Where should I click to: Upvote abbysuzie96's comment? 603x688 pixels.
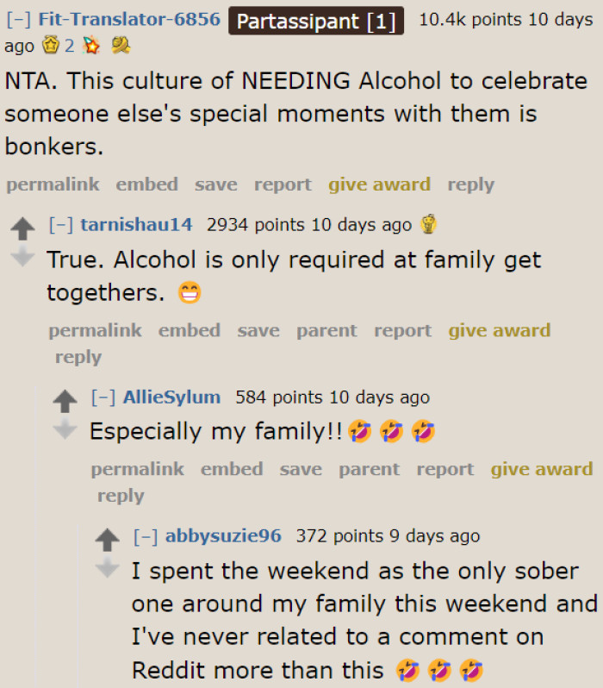108,539
